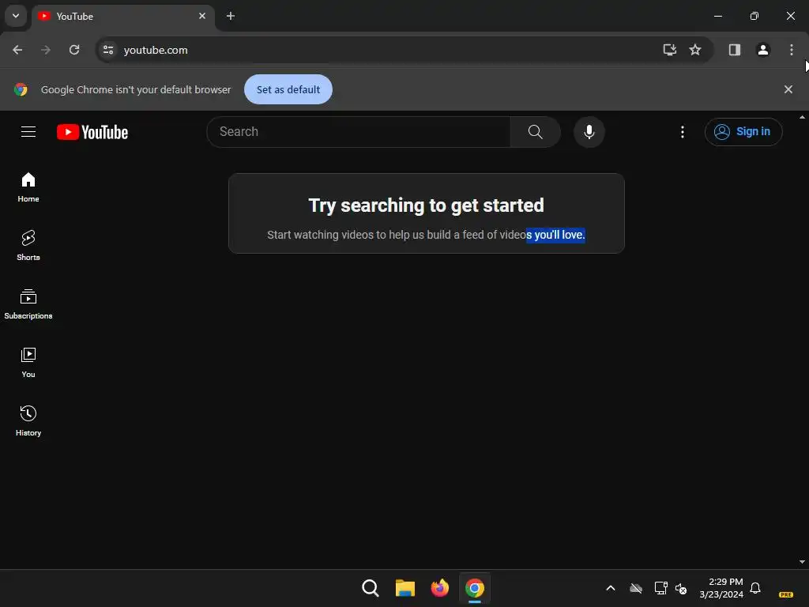Start voice search with the microphone

pyautogui.click(x=589, y=132)
